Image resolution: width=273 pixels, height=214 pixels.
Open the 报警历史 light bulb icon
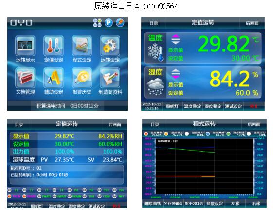coord(82,78)
